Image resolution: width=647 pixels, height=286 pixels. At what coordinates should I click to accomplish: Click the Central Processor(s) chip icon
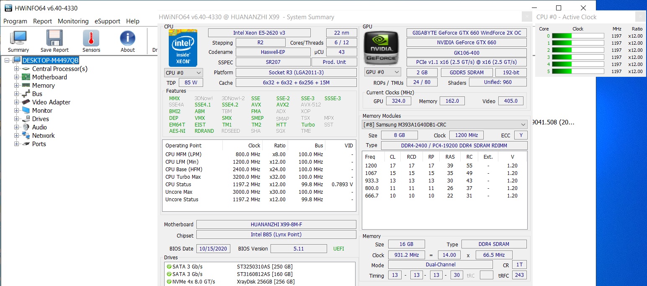pos(26,69)
